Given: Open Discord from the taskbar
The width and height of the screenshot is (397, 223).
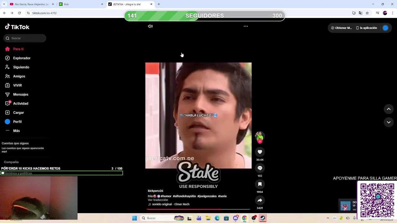Looking at the screenshot, I should [x=235, y=218].
